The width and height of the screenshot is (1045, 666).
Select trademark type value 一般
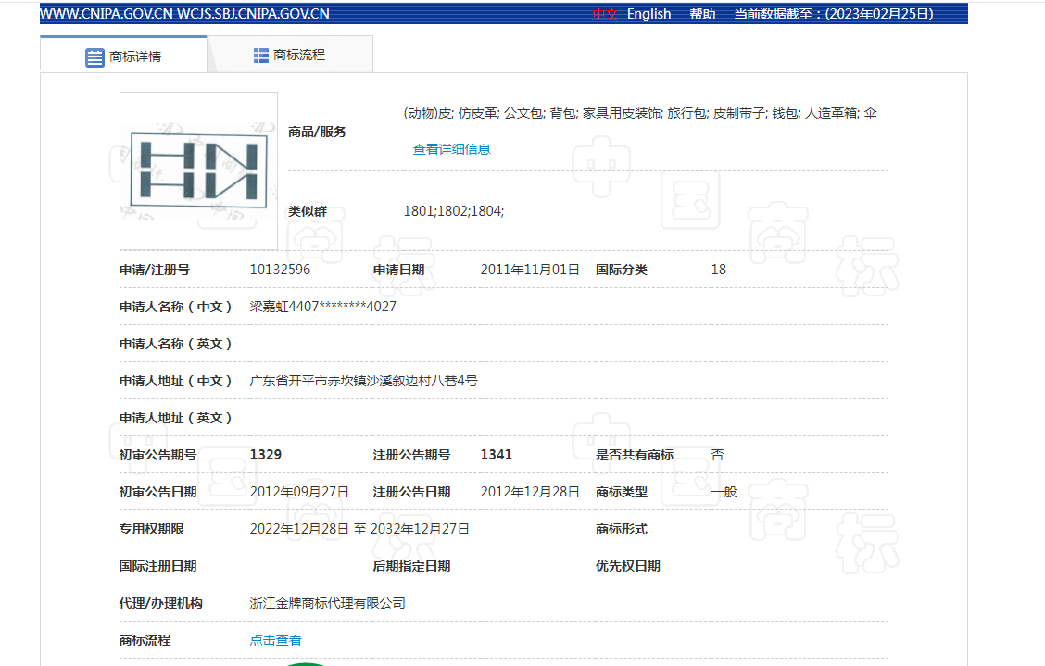click(724, 492)
